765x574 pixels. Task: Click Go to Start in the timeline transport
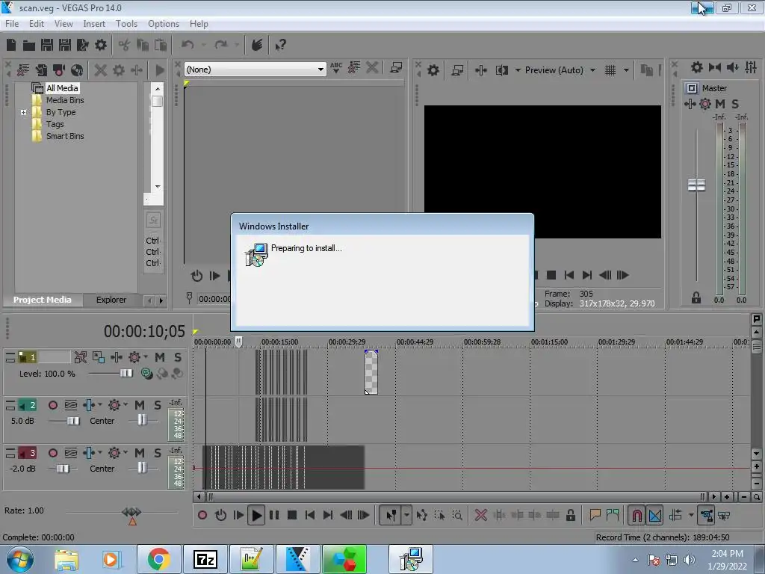[x=310, y=515]
